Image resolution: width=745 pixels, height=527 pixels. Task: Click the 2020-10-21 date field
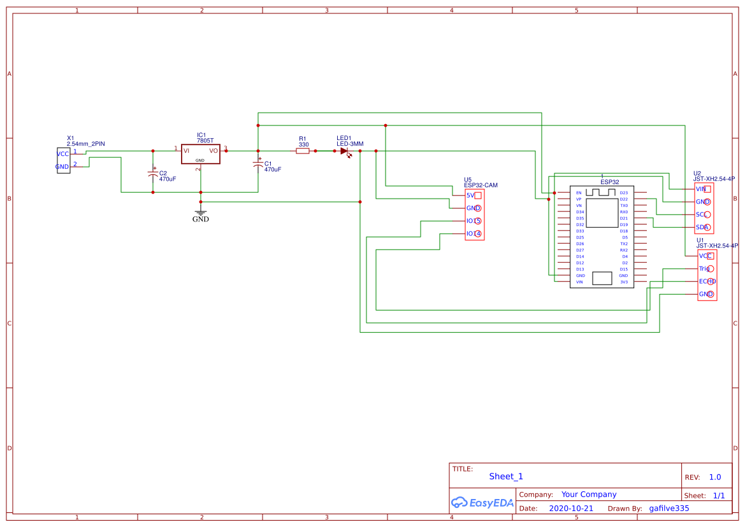coord(570,508)
